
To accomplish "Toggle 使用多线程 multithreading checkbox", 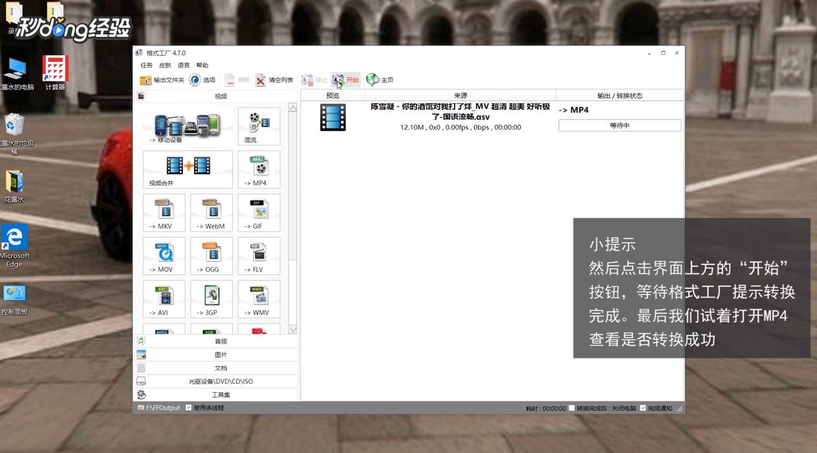I will 189,408.
